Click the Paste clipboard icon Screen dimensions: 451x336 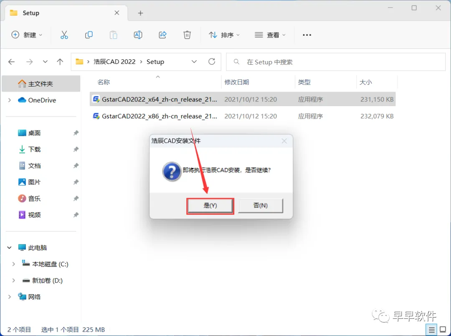coord(113,35)
